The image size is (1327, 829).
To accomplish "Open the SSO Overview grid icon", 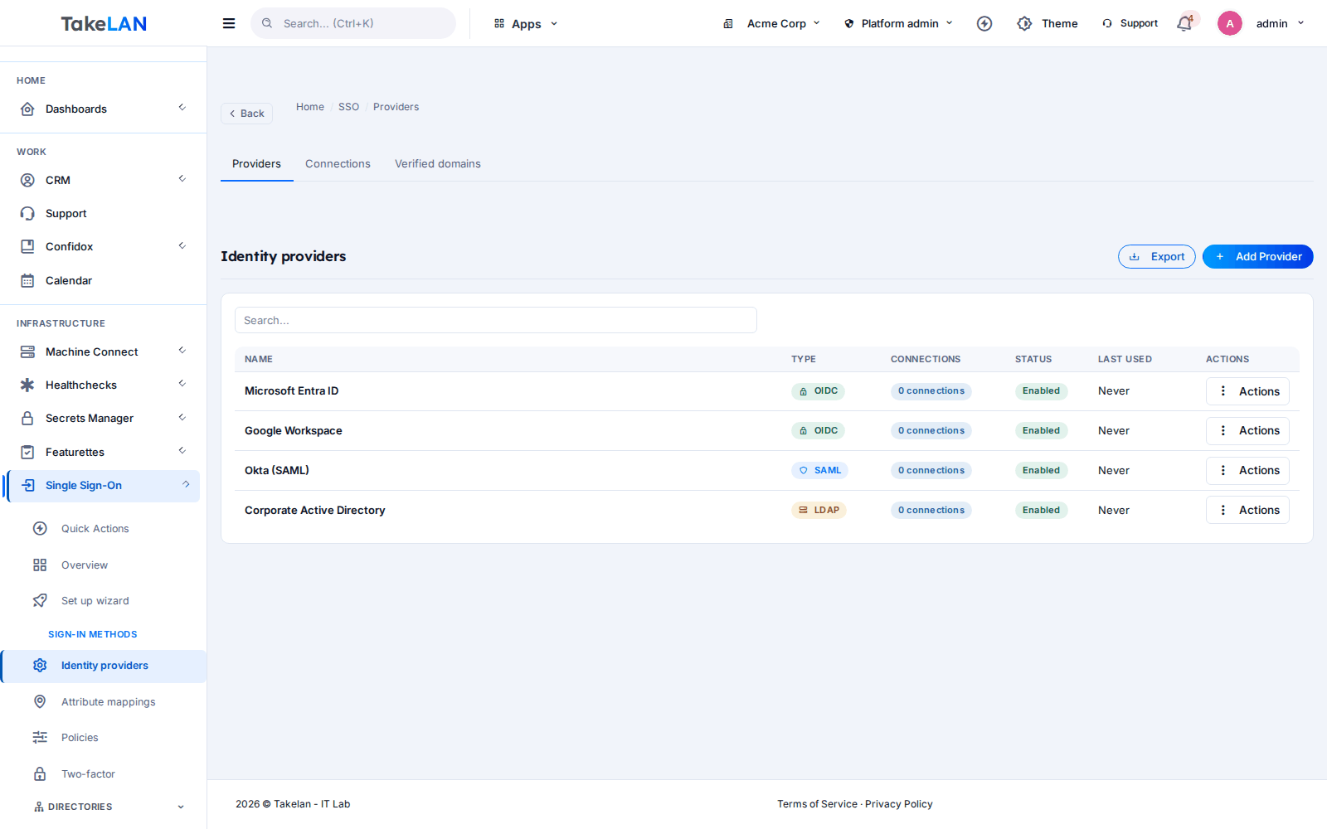I will (40, 565).
